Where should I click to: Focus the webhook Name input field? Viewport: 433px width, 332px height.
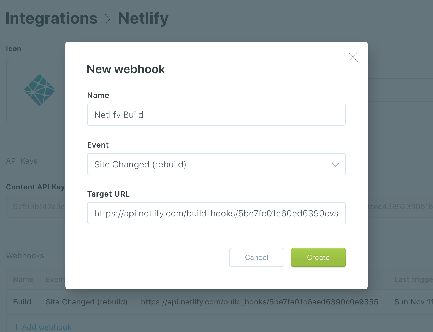(216, 115)
